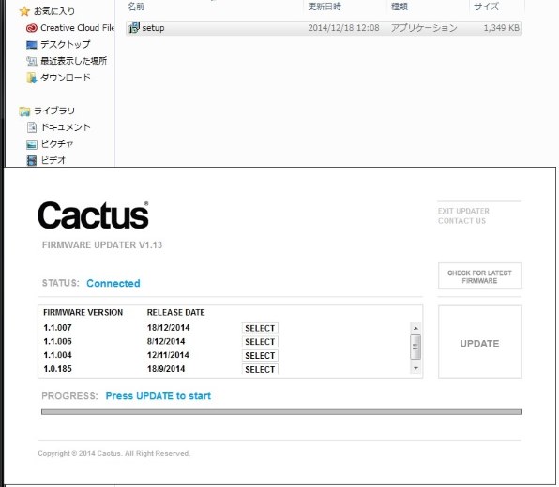
Task: Click version text 1.1.004
Action: coord(57,355)
